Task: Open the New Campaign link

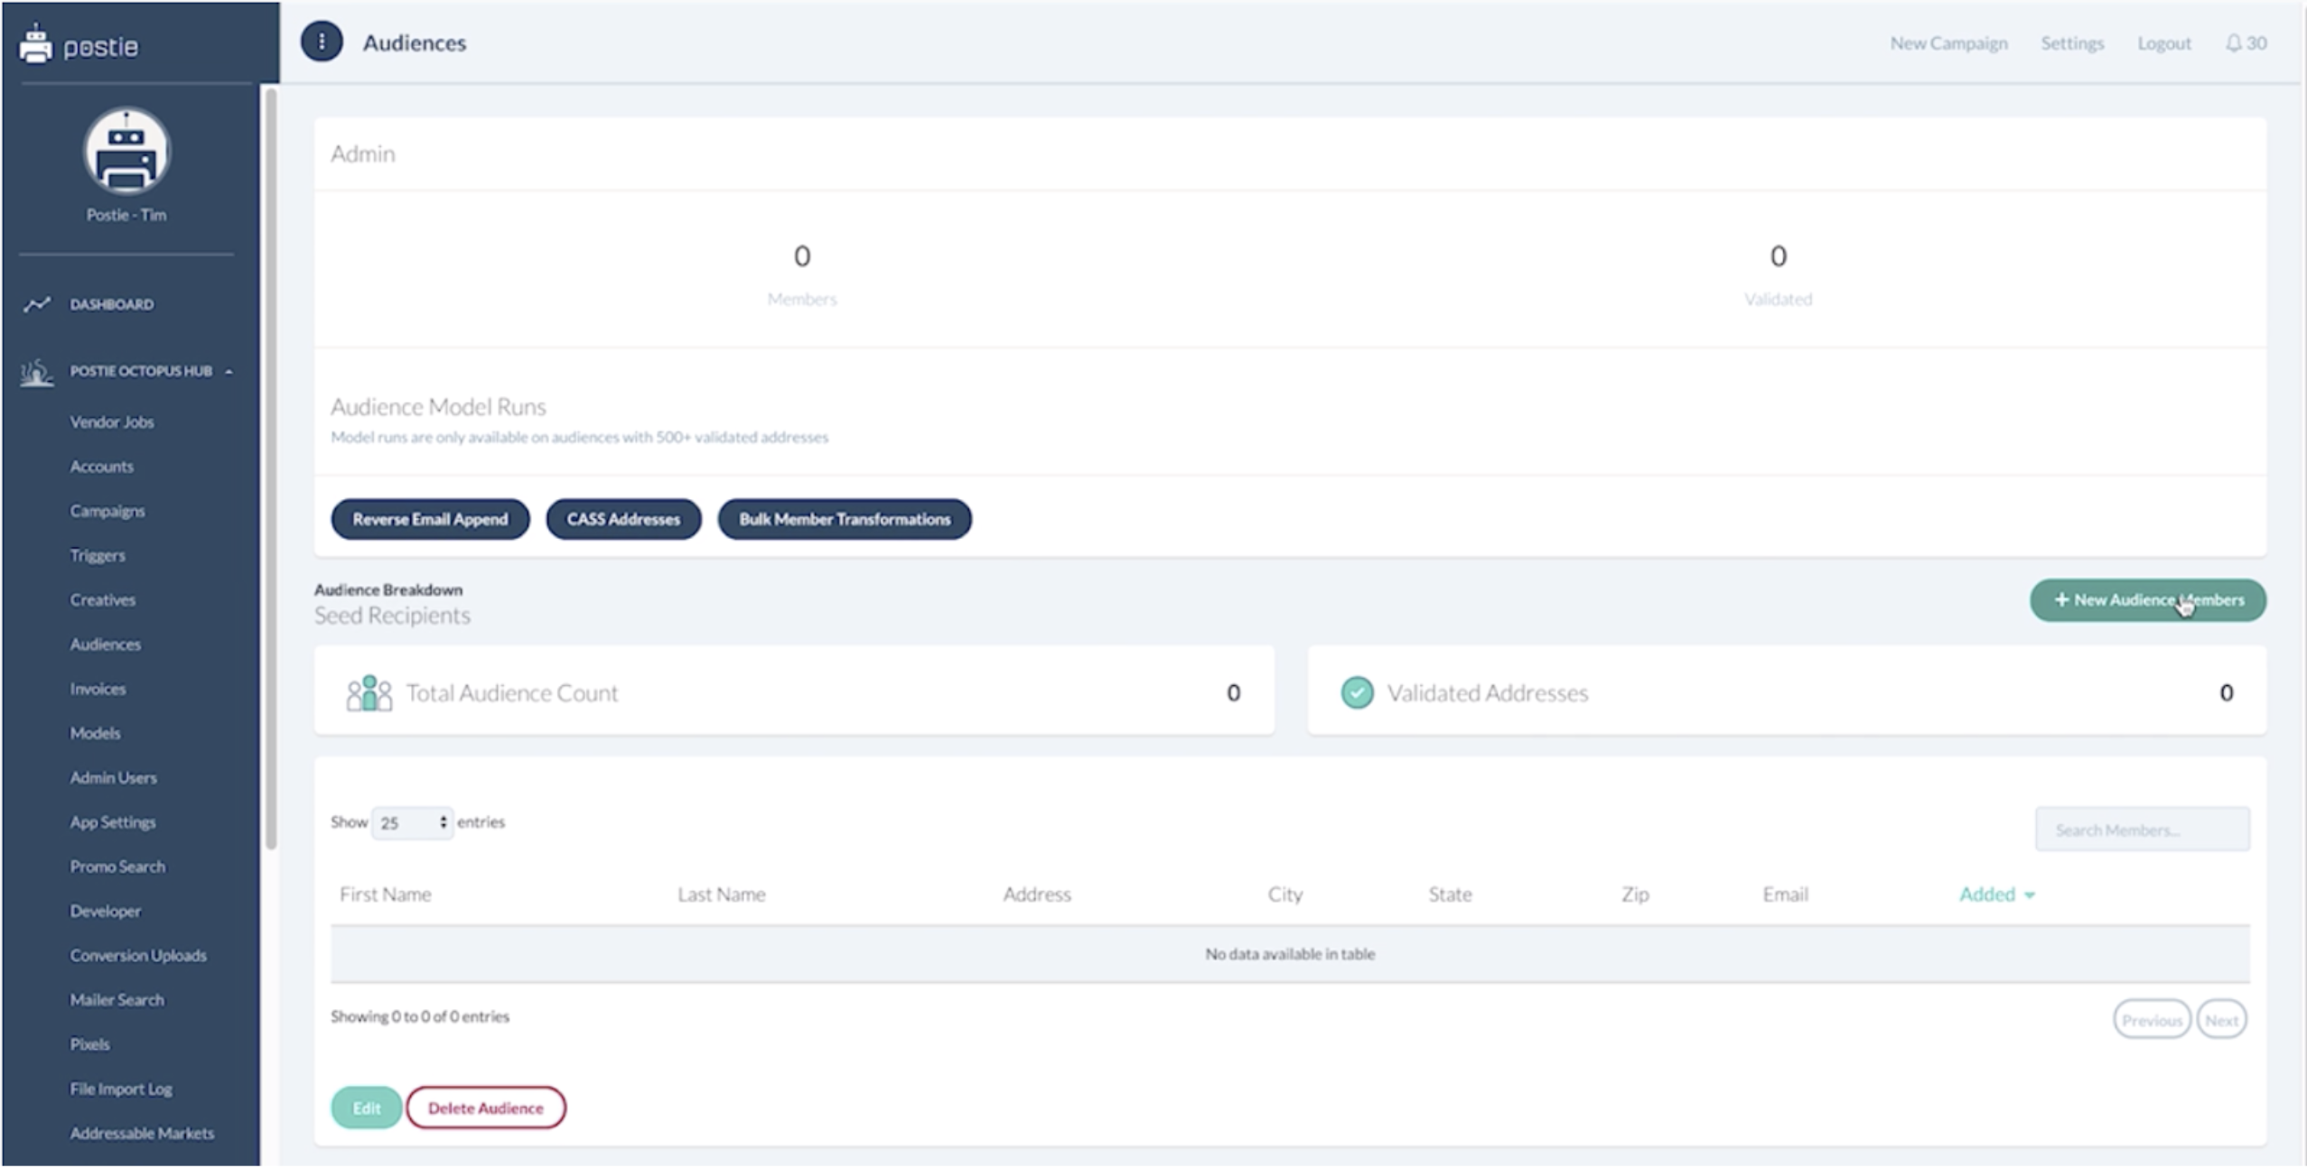Action: 1948,43
